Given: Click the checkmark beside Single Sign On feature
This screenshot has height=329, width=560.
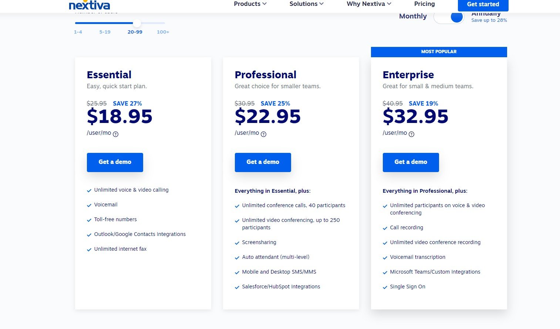Looking at the screenshot, I should (x=385, y=287).
